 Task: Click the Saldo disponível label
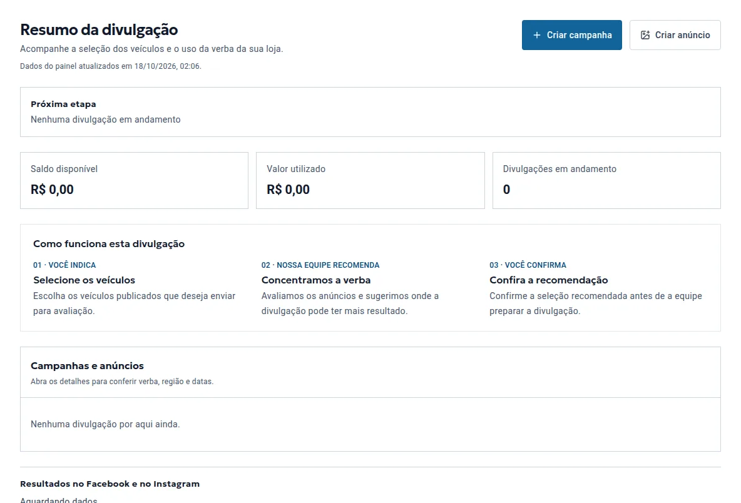point(64,169)
